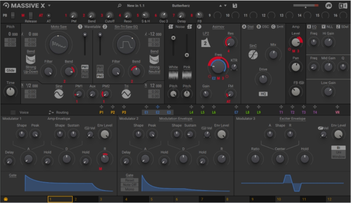Click the master volume slider in header
351x203 pixels.
click(x=306, y=5)
